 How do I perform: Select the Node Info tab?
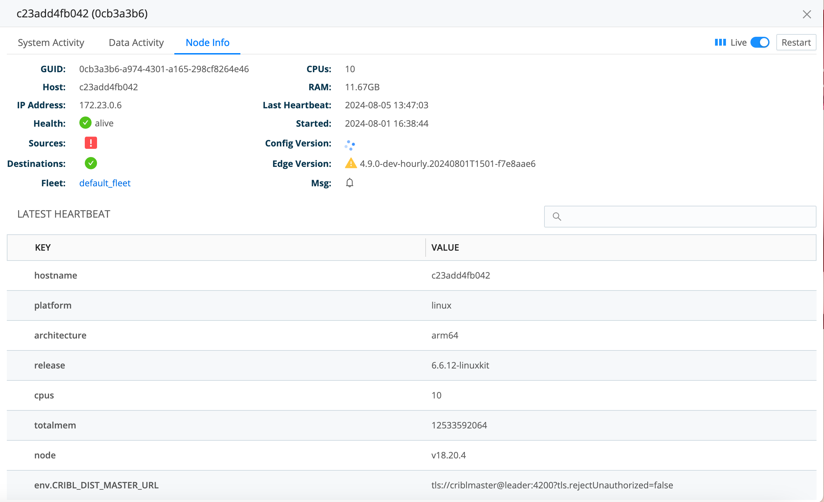tap(207, 43)
